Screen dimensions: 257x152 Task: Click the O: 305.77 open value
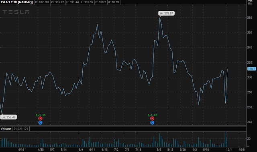[57, 2]
